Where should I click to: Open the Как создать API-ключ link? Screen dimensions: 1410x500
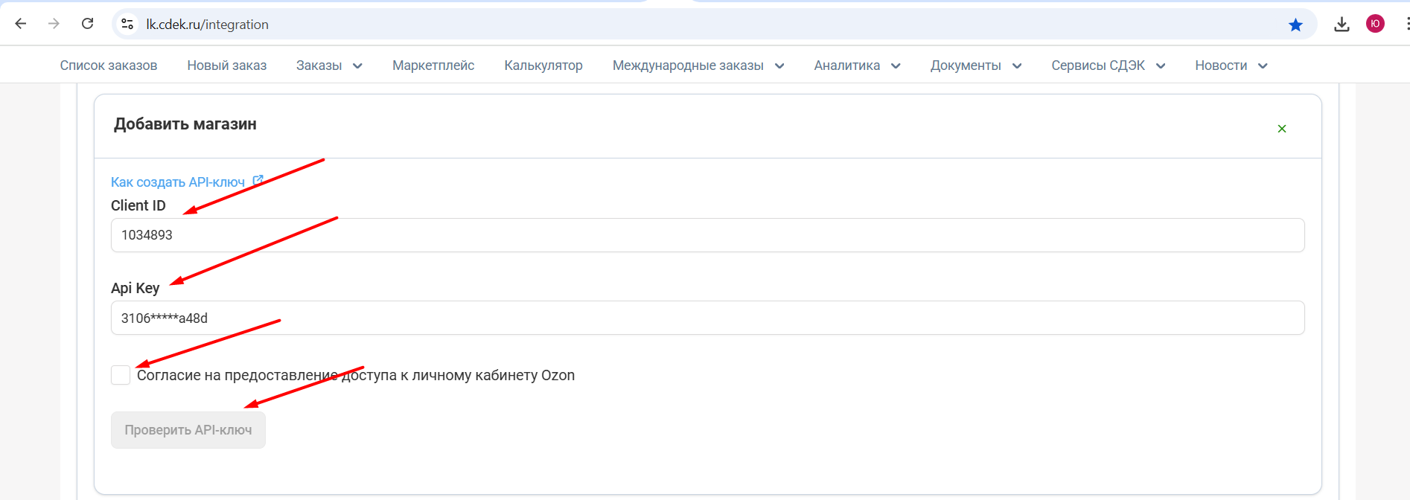[x=178, y=182]
